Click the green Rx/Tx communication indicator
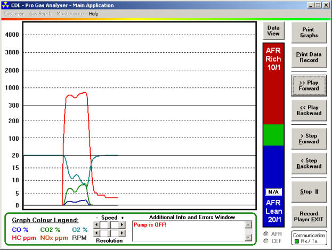The height and width of the screenshot is (250, 332). coord(297,241)
